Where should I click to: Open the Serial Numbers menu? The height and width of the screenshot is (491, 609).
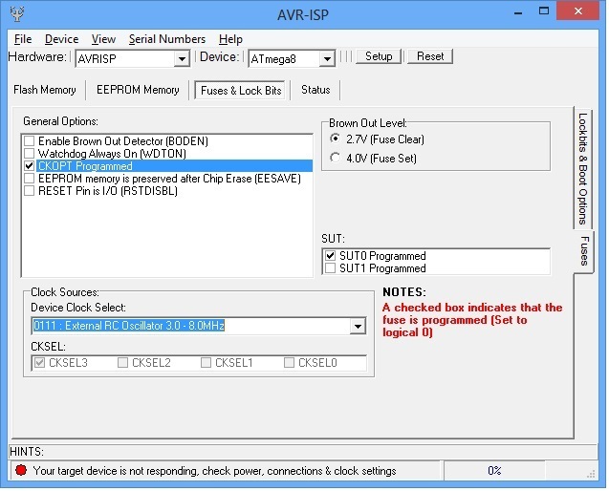pyautogui.click(x=167, y=39)
